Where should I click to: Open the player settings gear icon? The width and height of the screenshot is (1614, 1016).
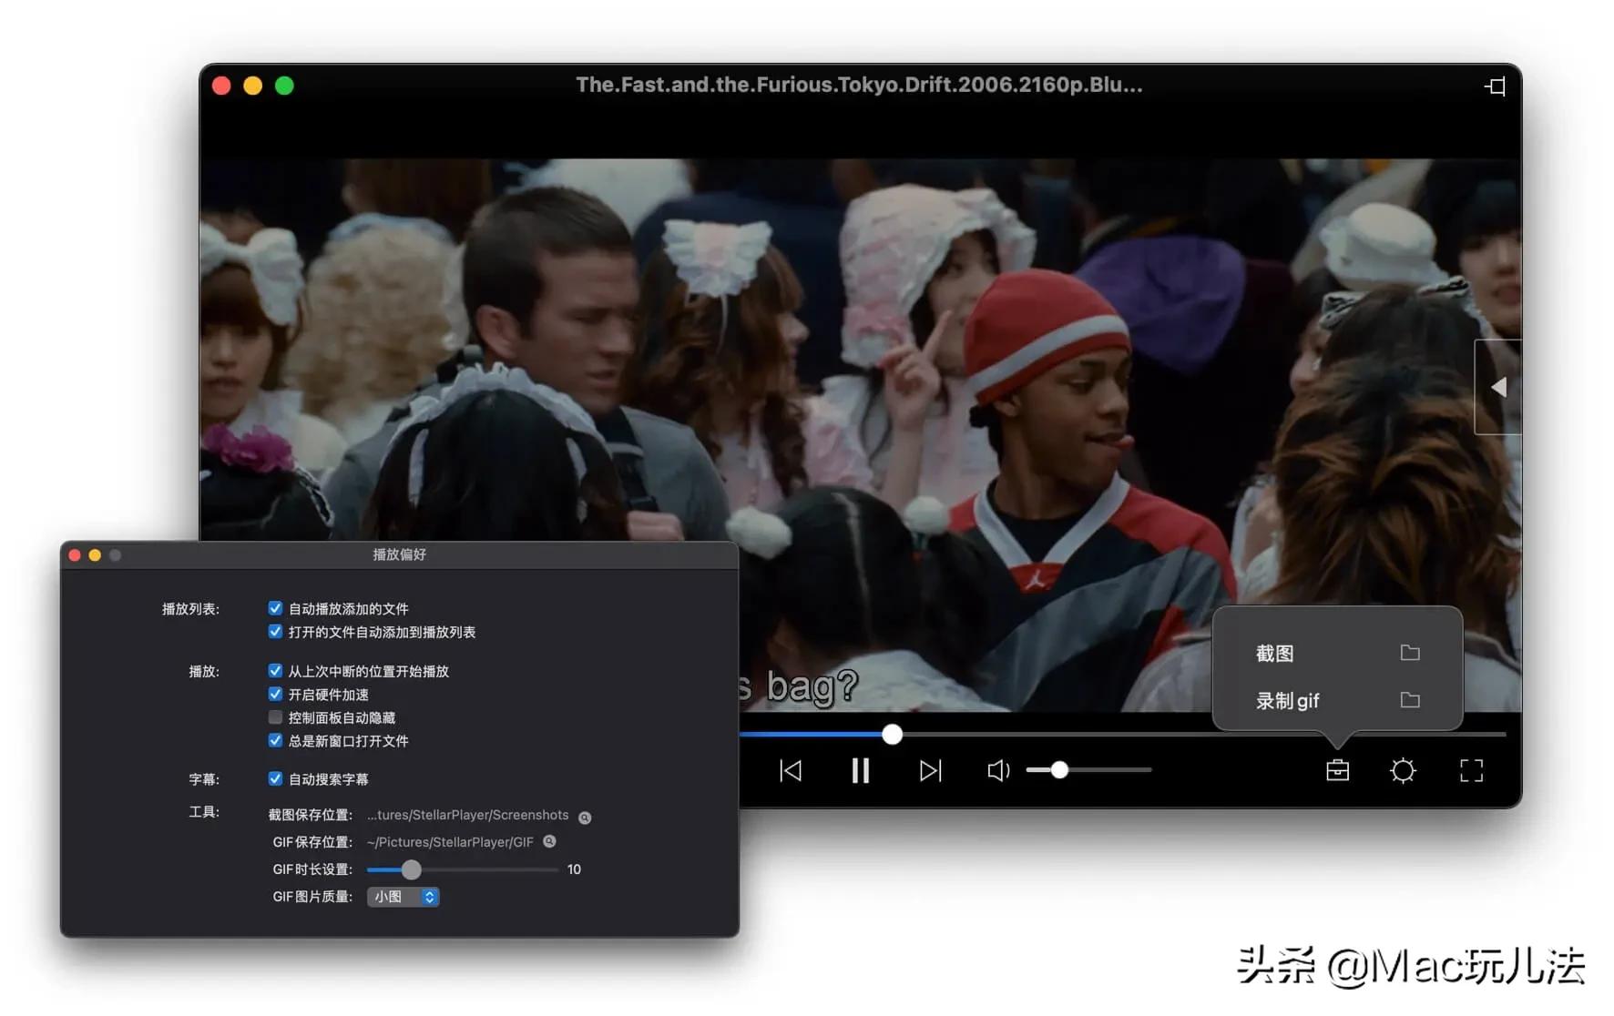pyautogui.click(x=1403, y=770)
